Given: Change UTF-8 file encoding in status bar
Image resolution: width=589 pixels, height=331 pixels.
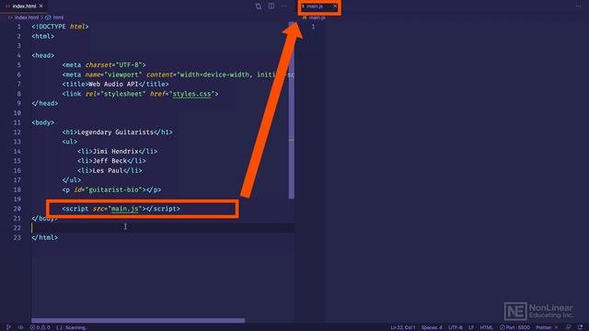Looking at the screenshot, I should 456,327.
